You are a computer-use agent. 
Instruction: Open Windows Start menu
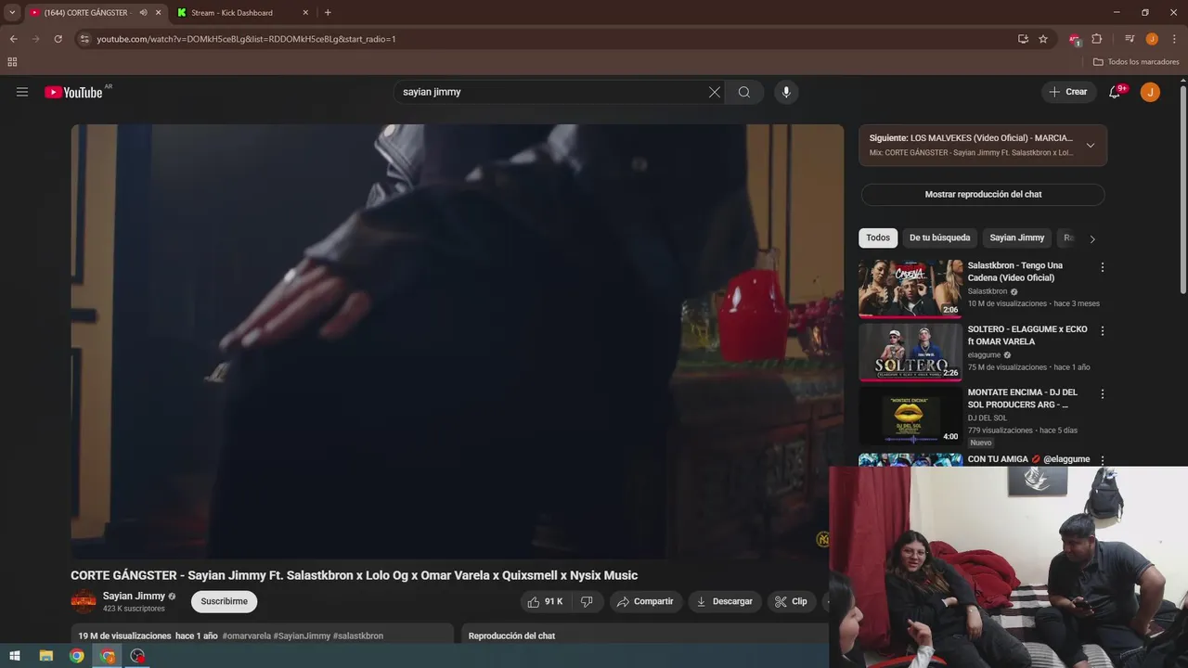click(x=15, y=656)
